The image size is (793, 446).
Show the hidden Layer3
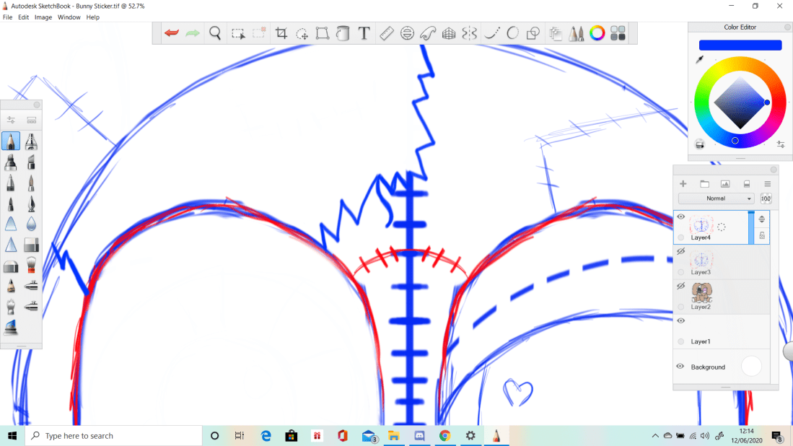(679, 250)
